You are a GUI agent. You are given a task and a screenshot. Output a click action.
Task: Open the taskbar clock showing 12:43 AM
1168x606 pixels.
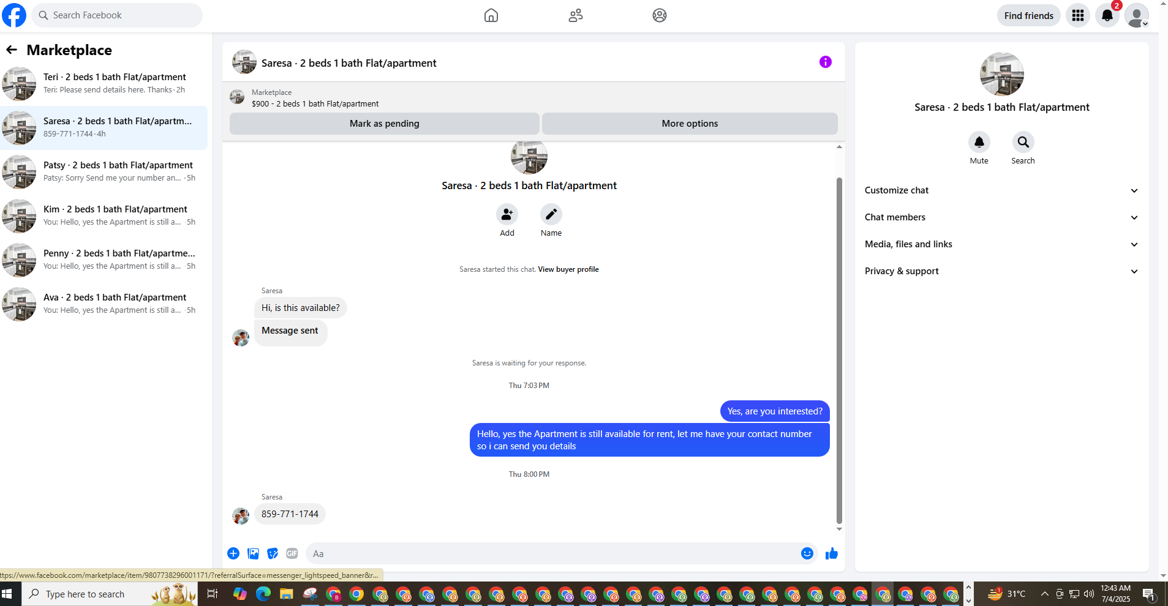pyautogui.click(x=1115, y=594)
